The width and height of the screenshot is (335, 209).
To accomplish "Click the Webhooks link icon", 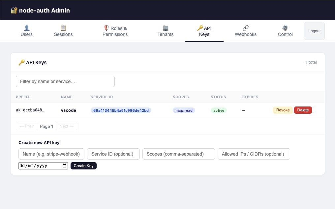I will tap(245, 27).
